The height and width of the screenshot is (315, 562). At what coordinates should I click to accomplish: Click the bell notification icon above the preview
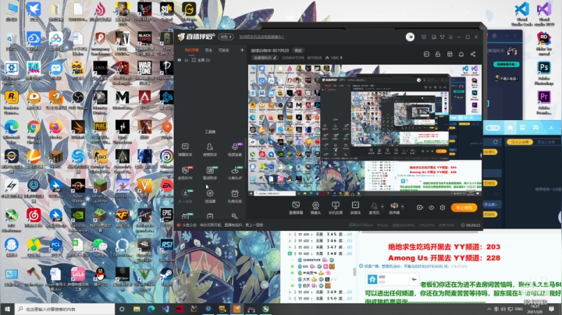tap(461, 54)
